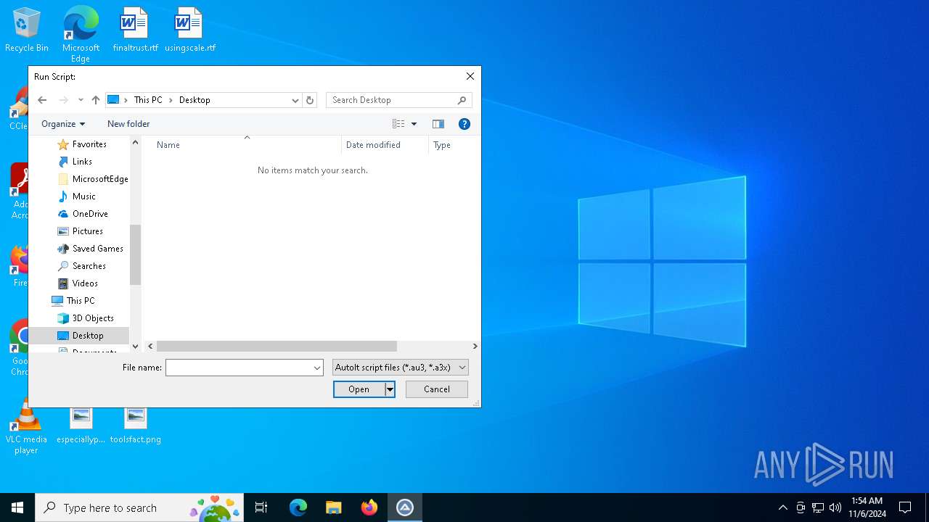Viewport: 929px width, 522px height.
Task: Cancel the Run Script dialog
Action: click(x=437, y=389)
